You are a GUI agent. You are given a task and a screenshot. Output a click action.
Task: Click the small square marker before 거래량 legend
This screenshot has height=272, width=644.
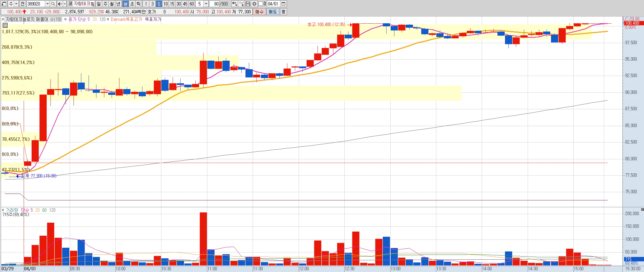click(3, 210)
